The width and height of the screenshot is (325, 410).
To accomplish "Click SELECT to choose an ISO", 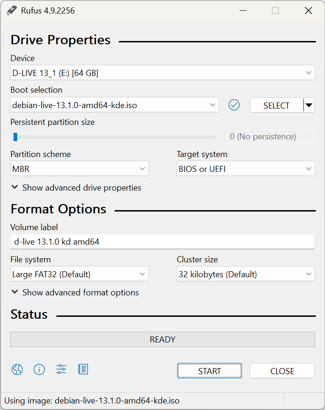I will tap(277, 105).
